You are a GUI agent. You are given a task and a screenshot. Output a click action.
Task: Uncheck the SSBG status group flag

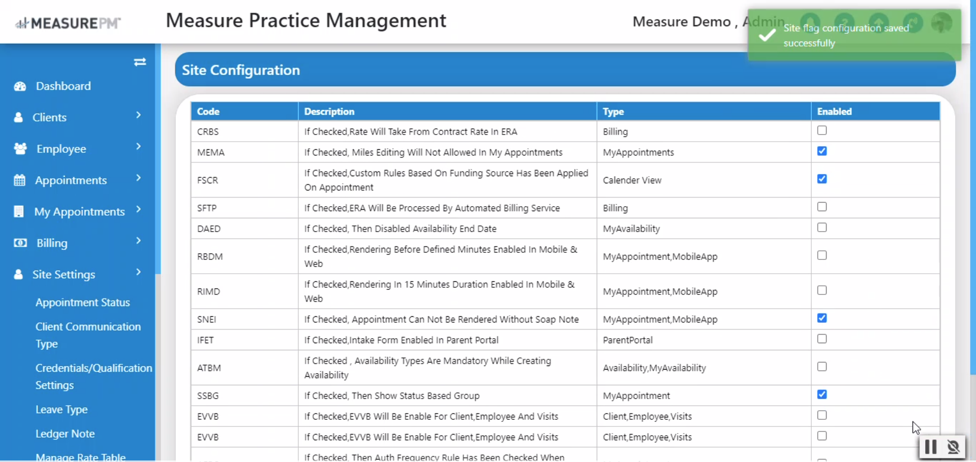coord(822,394)
